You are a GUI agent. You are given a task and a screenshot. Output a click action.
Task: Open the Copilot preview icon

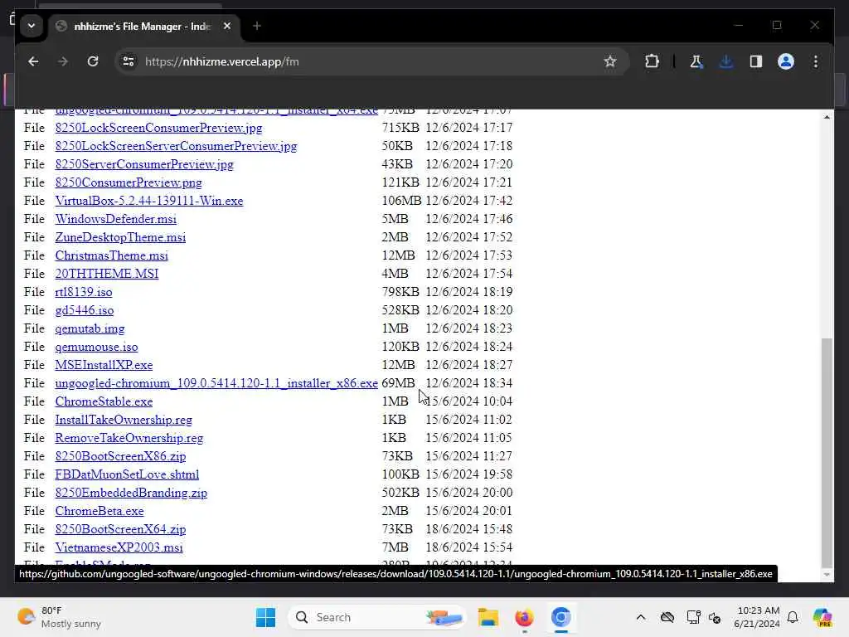pyautogui.click(x=822, y=617)
